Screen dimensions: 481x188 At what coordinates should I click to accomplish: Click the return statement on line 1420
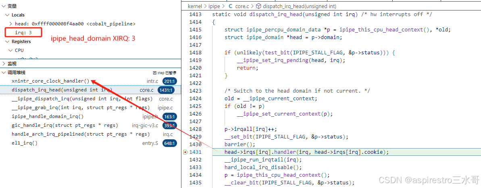[246, 68]
